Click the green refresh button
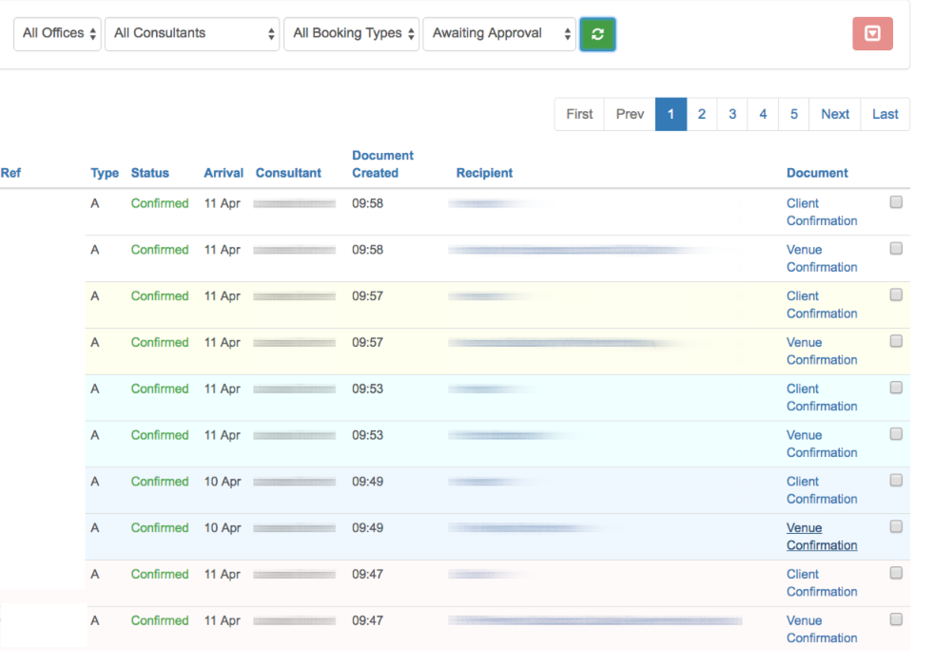This screenshot has width=934, height=665. coord(597,34)
